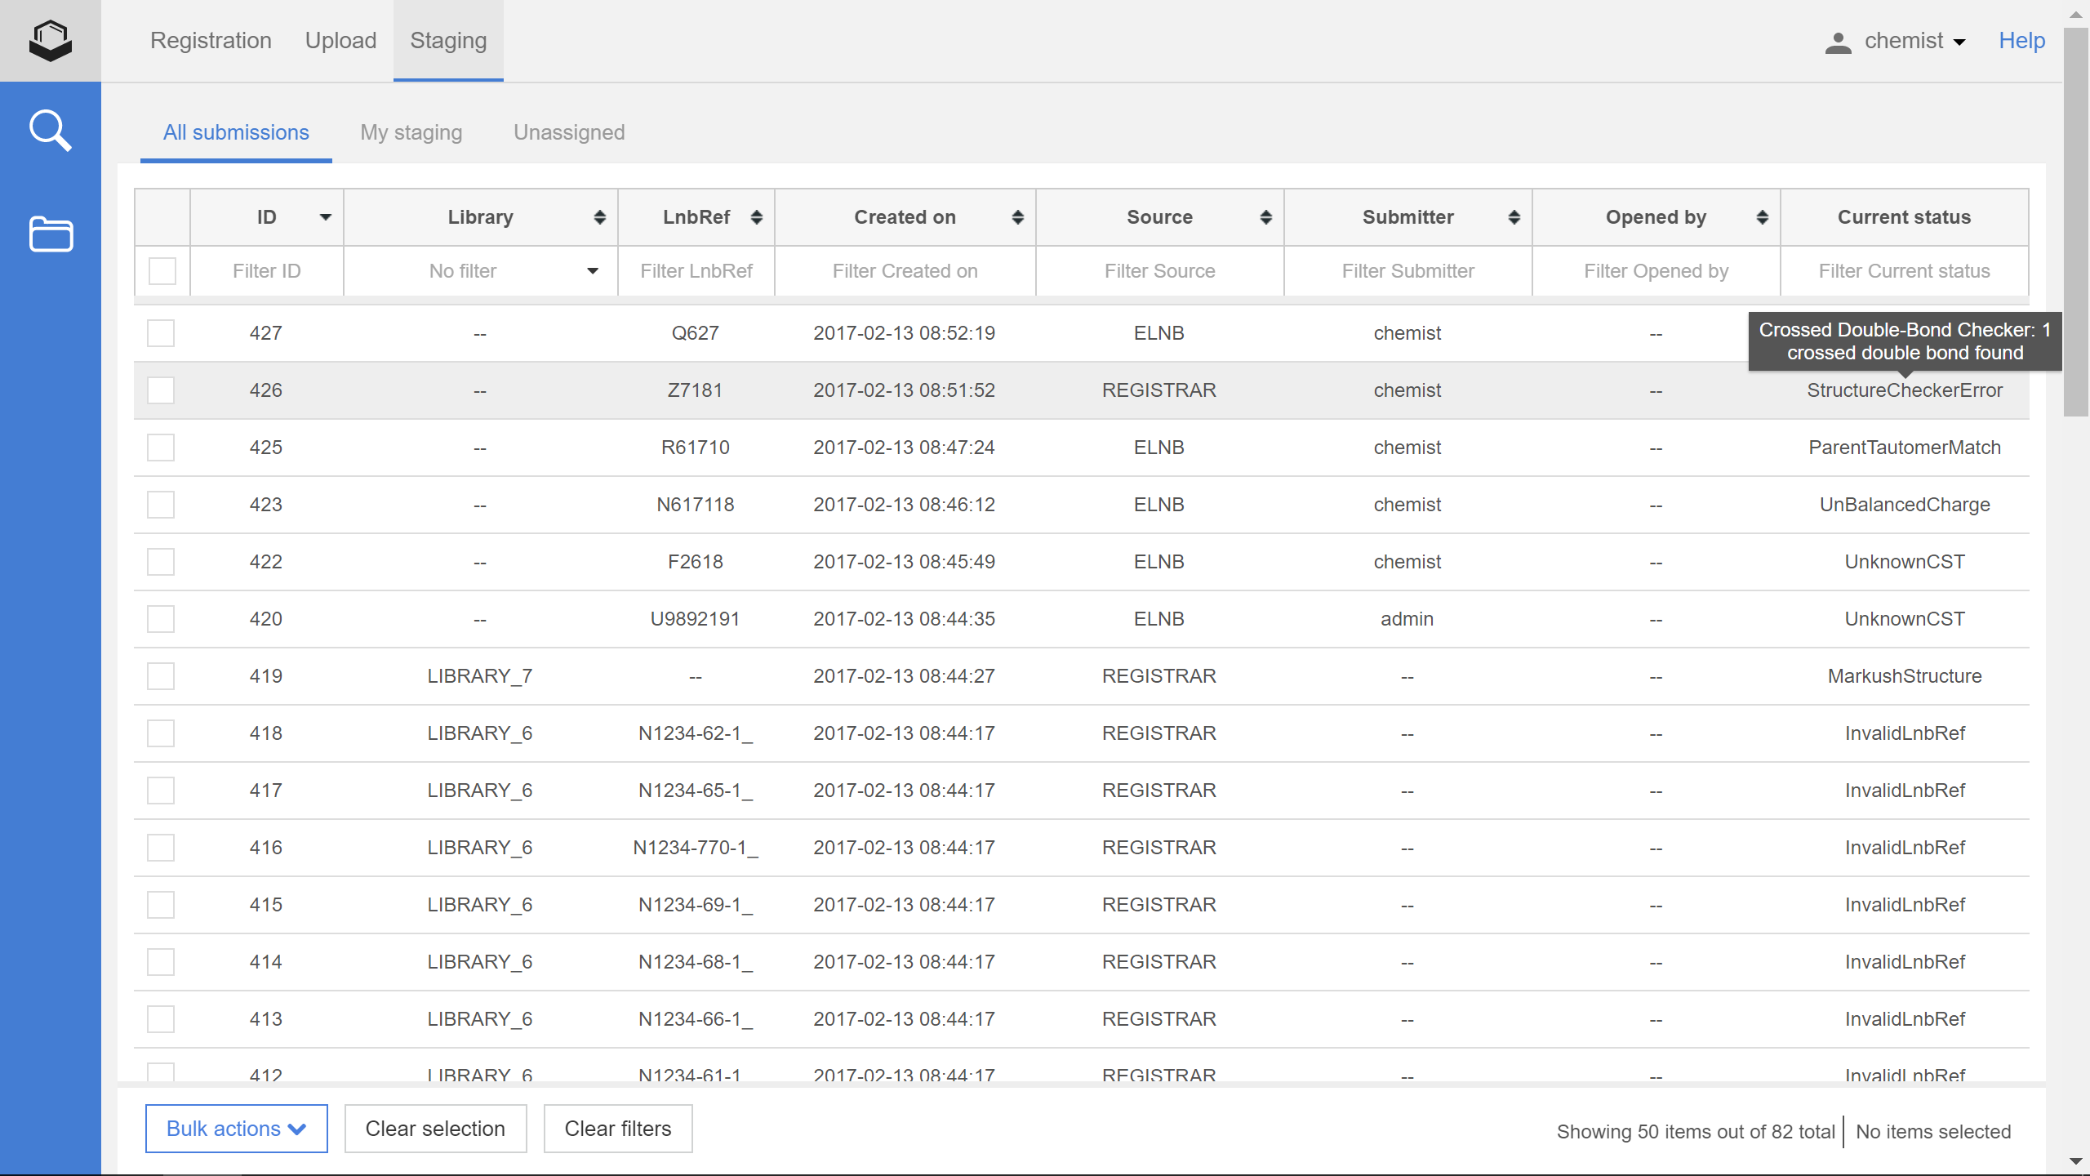The width and height of the screenshot is (2090, 1176).
Task: Select checkbox for submission 420
Action: tap(161, 619)
